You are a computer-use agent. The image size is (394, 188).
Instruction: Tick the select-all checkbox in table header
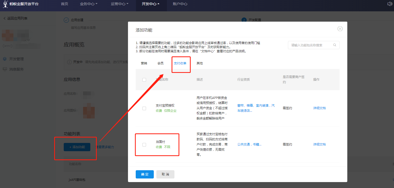(144, 80)
